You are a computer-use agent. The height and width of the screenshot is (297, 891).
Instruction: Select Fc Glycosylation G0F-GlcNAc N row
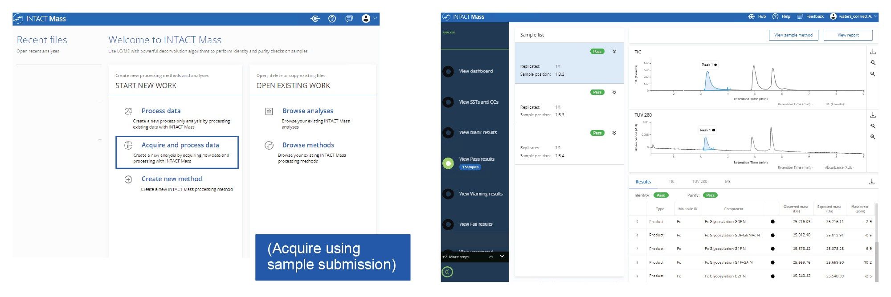coord(752,235)
